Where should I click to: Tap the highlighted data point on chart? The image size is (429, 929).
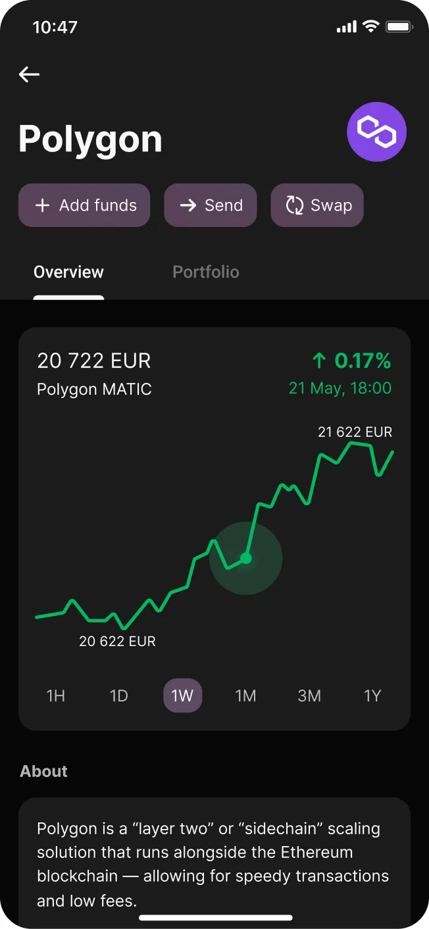246,559
